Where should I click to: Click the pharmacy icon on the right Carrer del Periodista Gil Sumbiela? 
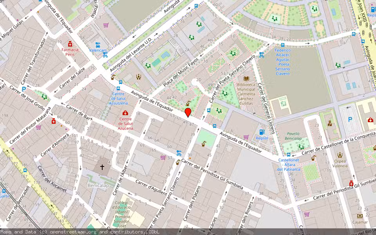pyautogui.click(x=351, y=183)
